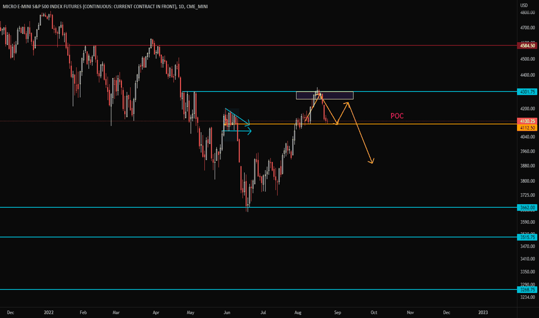539x318 pixels.
Task: Click the Apr label on time axis
Action: coord(156,312)
